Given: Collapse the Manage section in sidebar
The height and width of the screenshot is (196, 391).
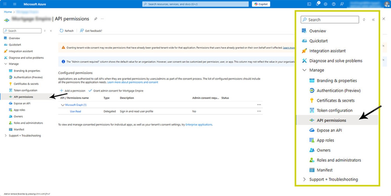Looking at the screenshot, I should pos(6,64).
